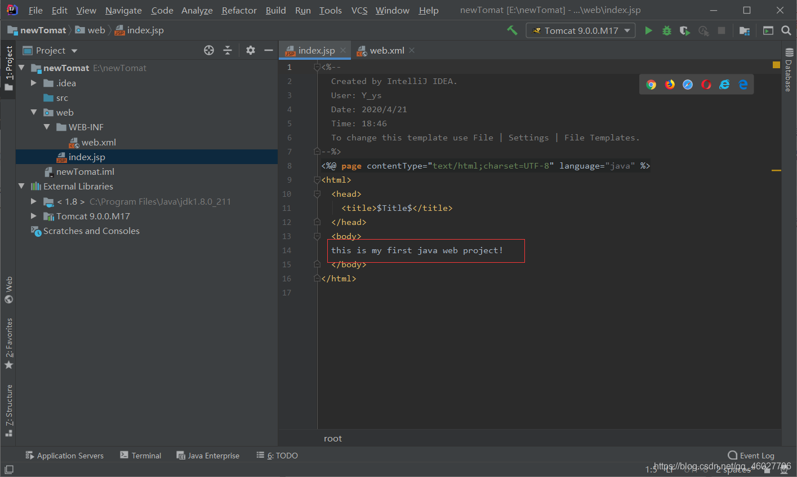Open the Event Log
The height and width of the screenshot is (477, 797).
point(751,456)
